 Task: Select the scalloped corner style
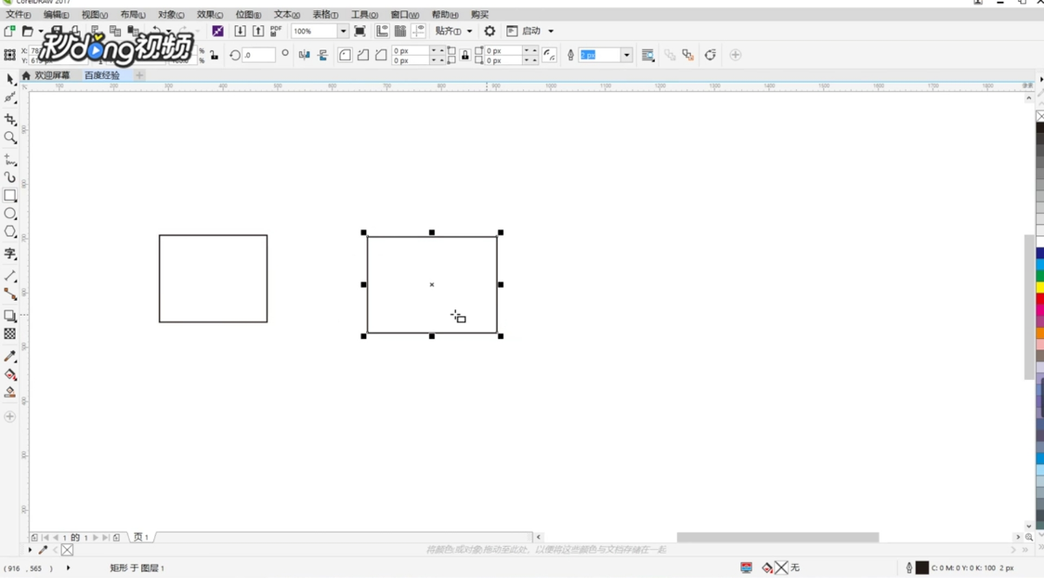363,55
